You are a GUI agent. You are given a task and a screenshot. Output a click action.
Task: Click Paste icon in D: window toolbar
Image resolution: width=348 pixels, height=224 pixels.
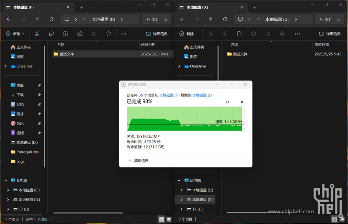239,34
